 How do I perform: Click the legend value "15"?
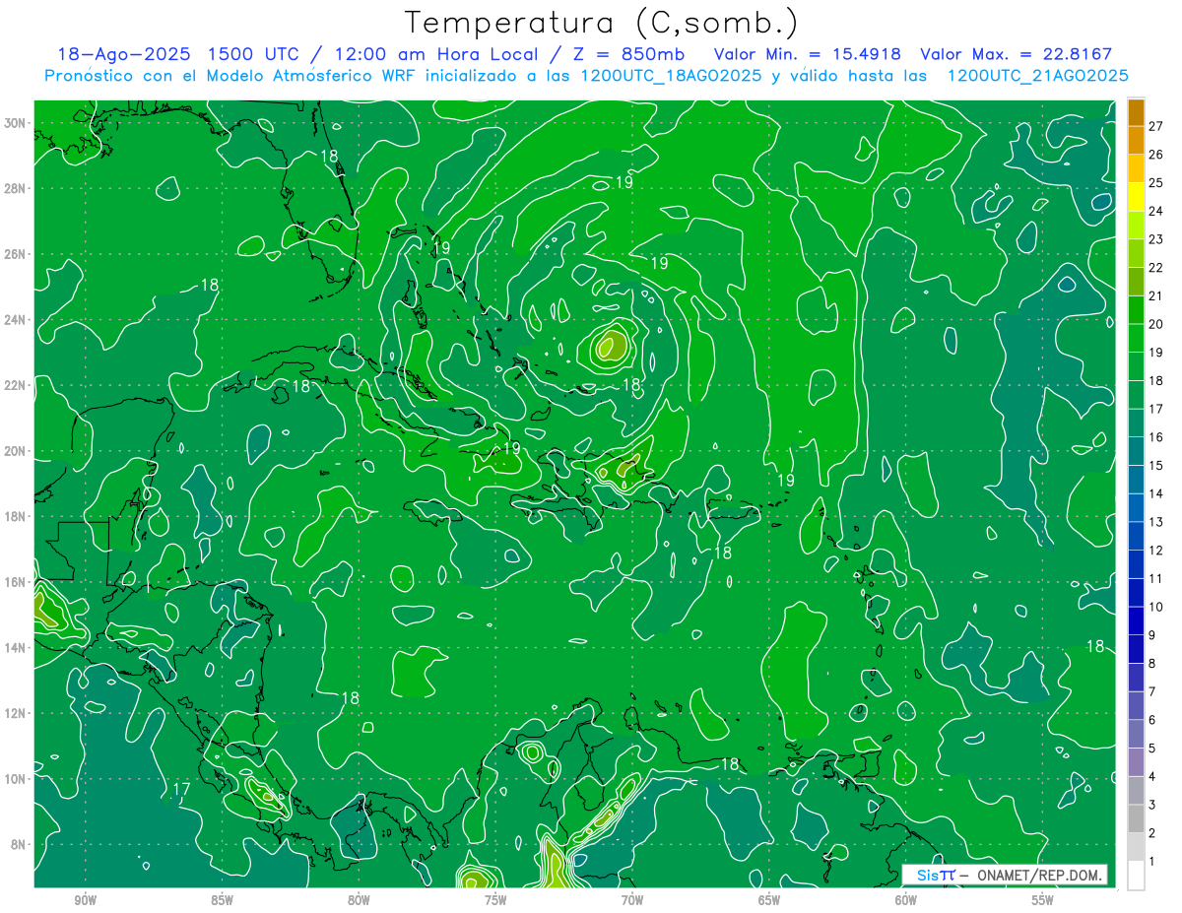point(1155,466)
